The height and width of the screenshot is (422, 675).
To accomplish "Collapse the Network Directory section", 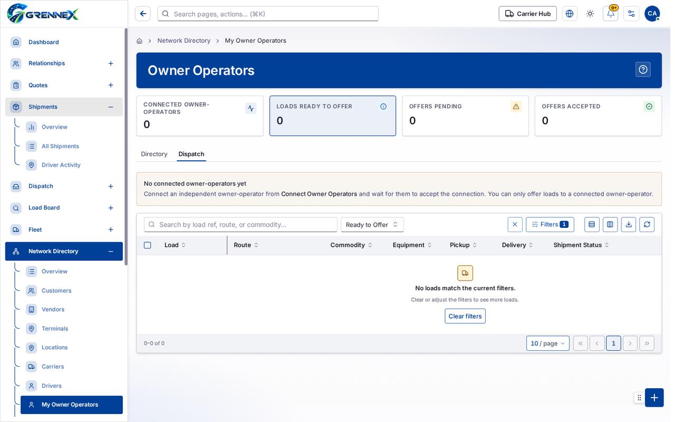I will [111, 252].
